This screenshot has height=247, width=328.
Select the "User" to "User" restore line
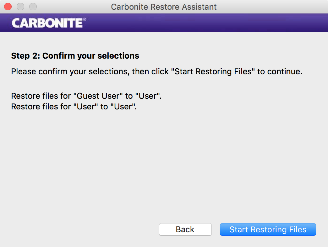[x=74, y=107]
